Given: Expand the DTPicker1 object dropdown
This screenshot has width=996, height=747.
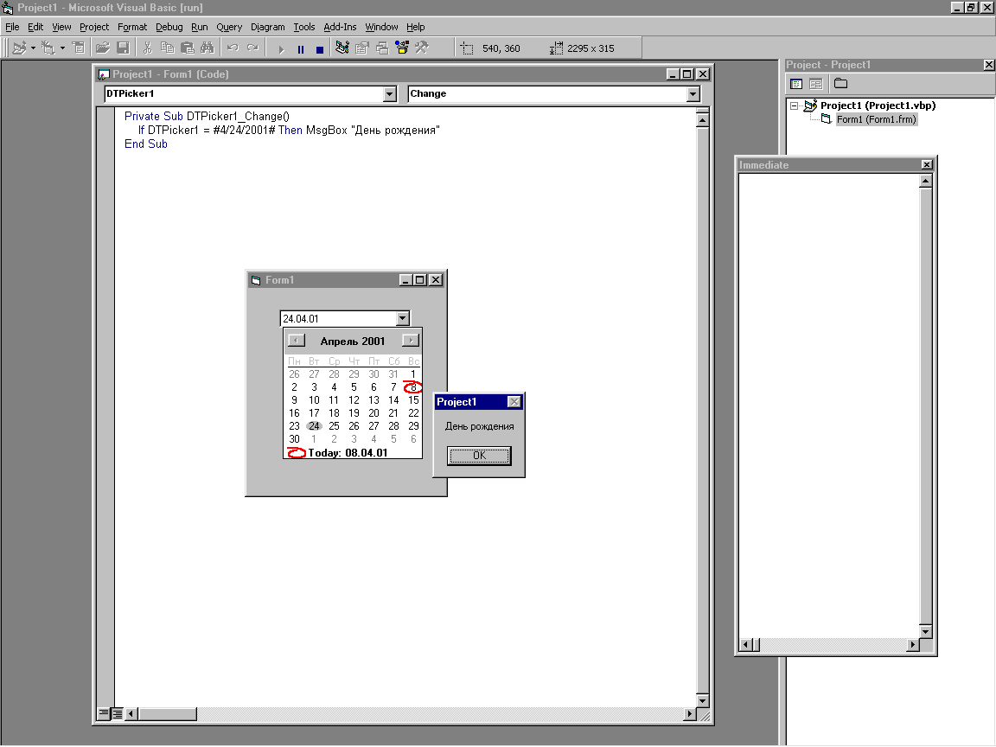Looking at the screenshot, I should pyautogui.click(x=389, y=94).
